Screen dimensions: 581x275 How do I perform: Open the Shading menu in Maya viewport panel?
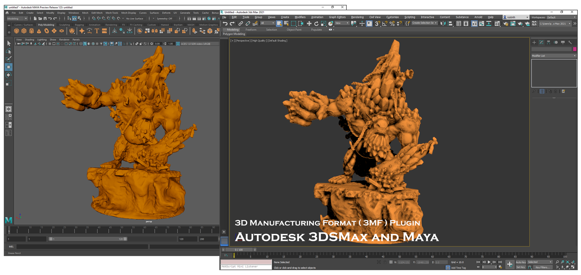[x=29, y=40]
